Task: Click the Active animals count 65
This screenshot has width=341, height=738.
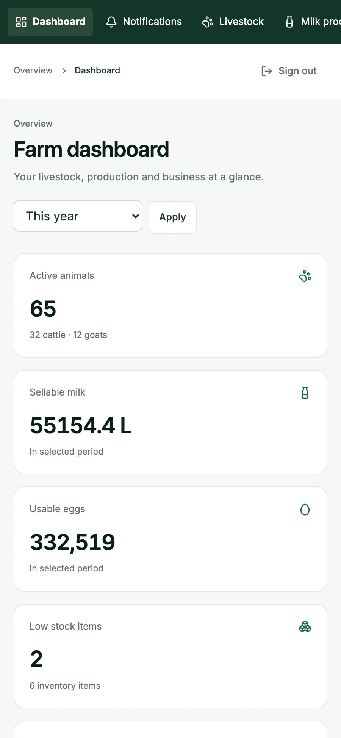Action: 43,309
